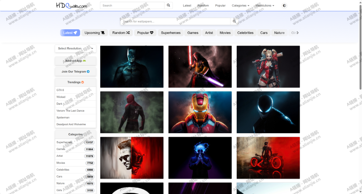Expand the Select Resolution dropdown
The width and height of the screenshot is (362, 194).
click(76, 48)
